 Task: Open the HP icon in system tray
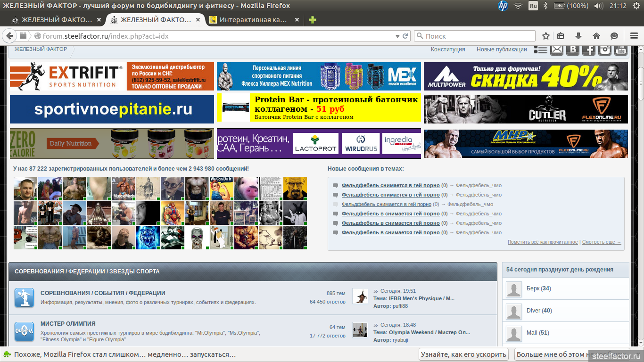503,6
